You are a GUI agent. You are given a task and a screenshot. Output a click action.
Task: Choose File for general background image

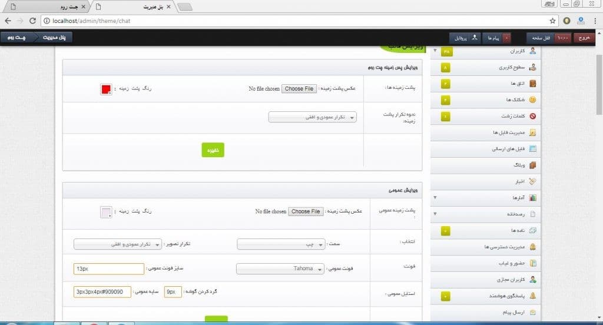tap(306, 211)
